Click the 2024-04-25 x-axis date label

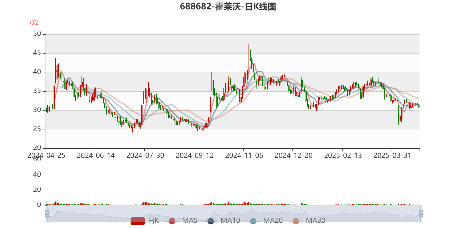pos(46,156)
